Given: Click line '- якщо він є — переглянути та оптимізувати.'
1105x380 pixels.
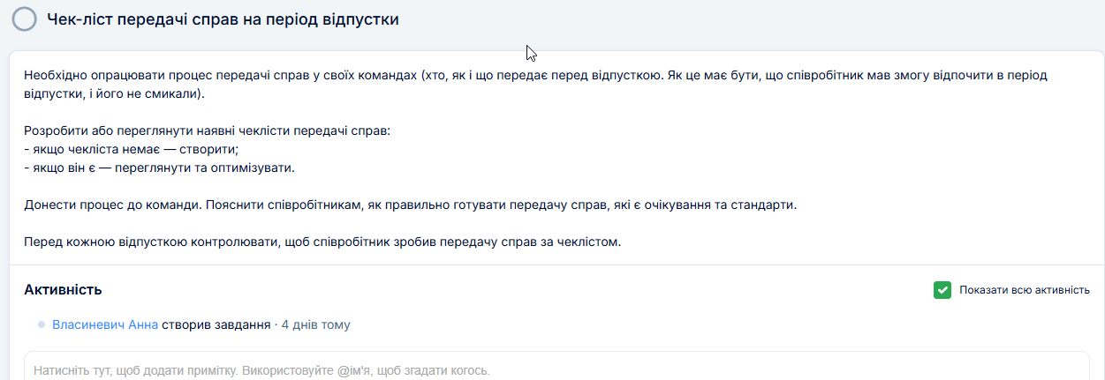Looking at the screenshot, I should pyautogui.click(x=159, y=168).
